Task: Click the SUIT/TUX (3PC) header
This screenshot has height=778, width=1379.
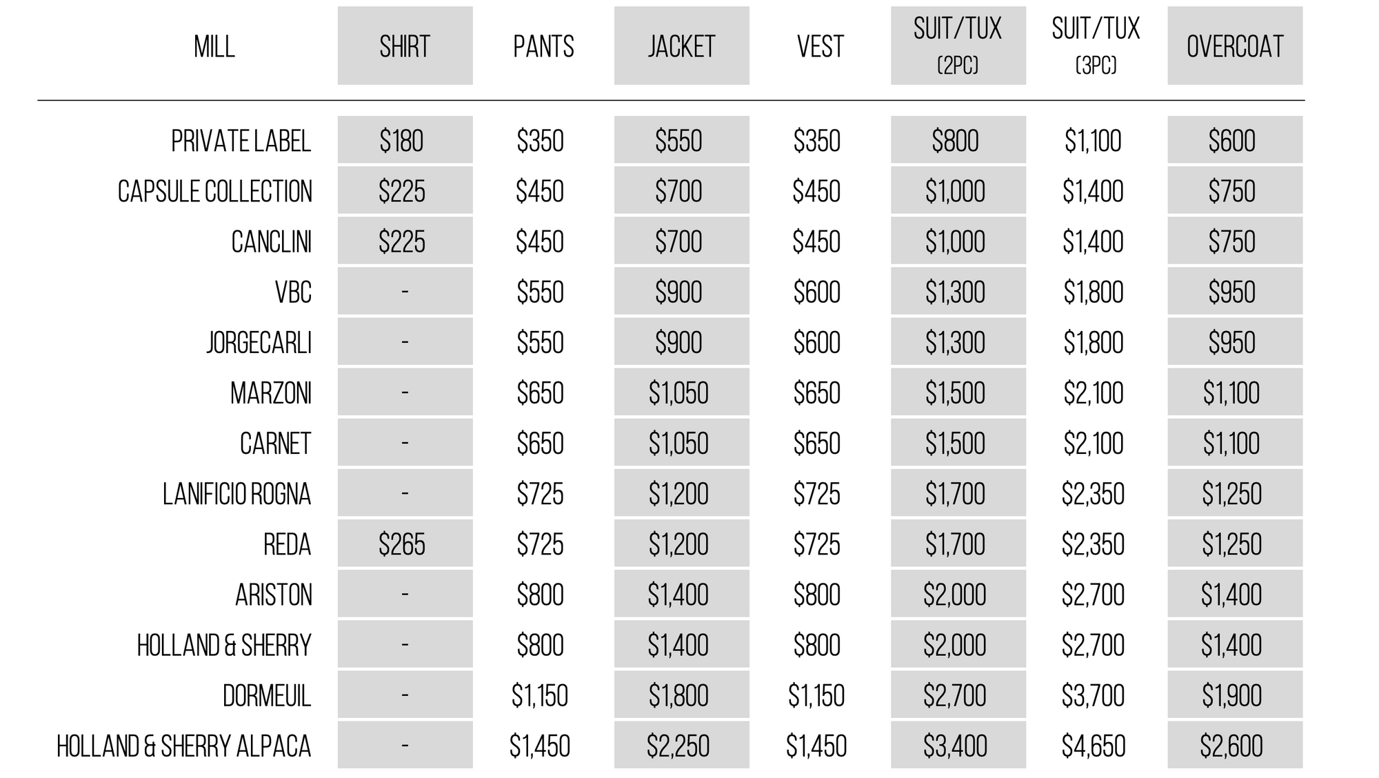Action: 1096,45
